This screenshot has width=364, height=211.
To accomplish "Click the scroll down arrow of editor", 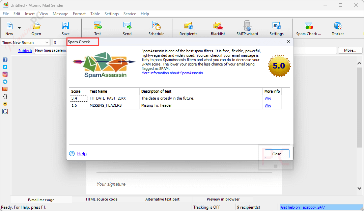I will pos(359,188).
